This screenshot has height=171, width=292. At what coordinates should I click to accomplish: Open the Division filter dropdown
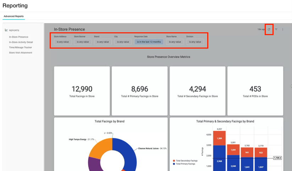click(195, 42)
